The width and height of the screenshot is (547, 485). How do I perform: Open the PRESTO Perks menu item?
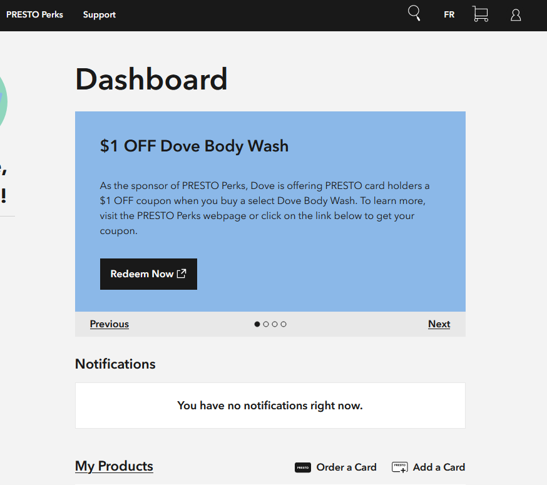click(34, 14)
